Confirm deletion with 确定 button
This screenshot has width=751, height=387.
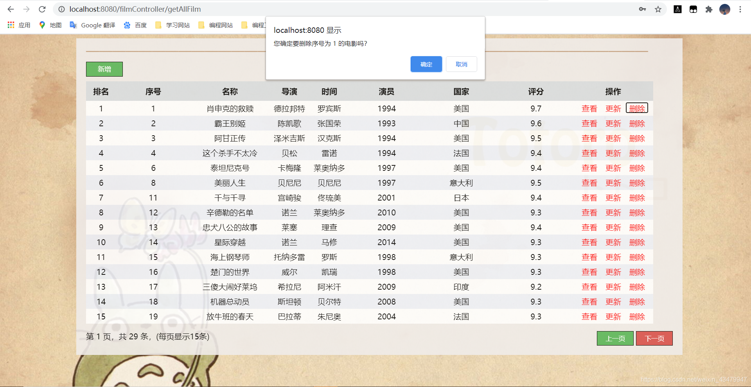point(426,64)
